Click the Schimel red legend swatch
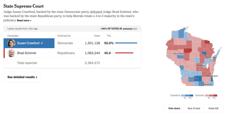The width and height of the screenshot is (227, 119). pyautogui.click(x=211, y=95)
